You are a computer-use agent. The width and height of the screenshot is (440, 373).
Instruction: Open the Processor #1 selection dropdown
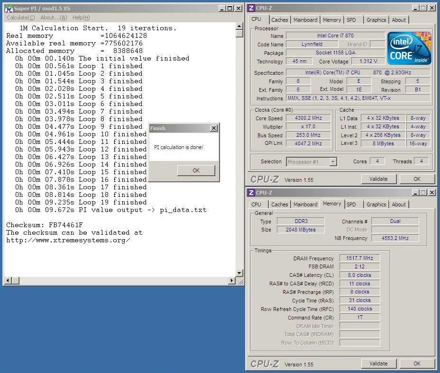(333, 162)
